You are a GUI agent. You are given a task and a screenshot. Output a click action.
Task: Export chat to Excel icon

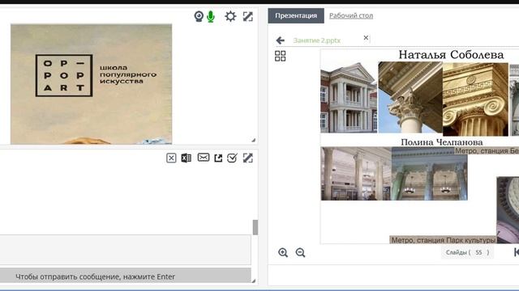(186, 158)
